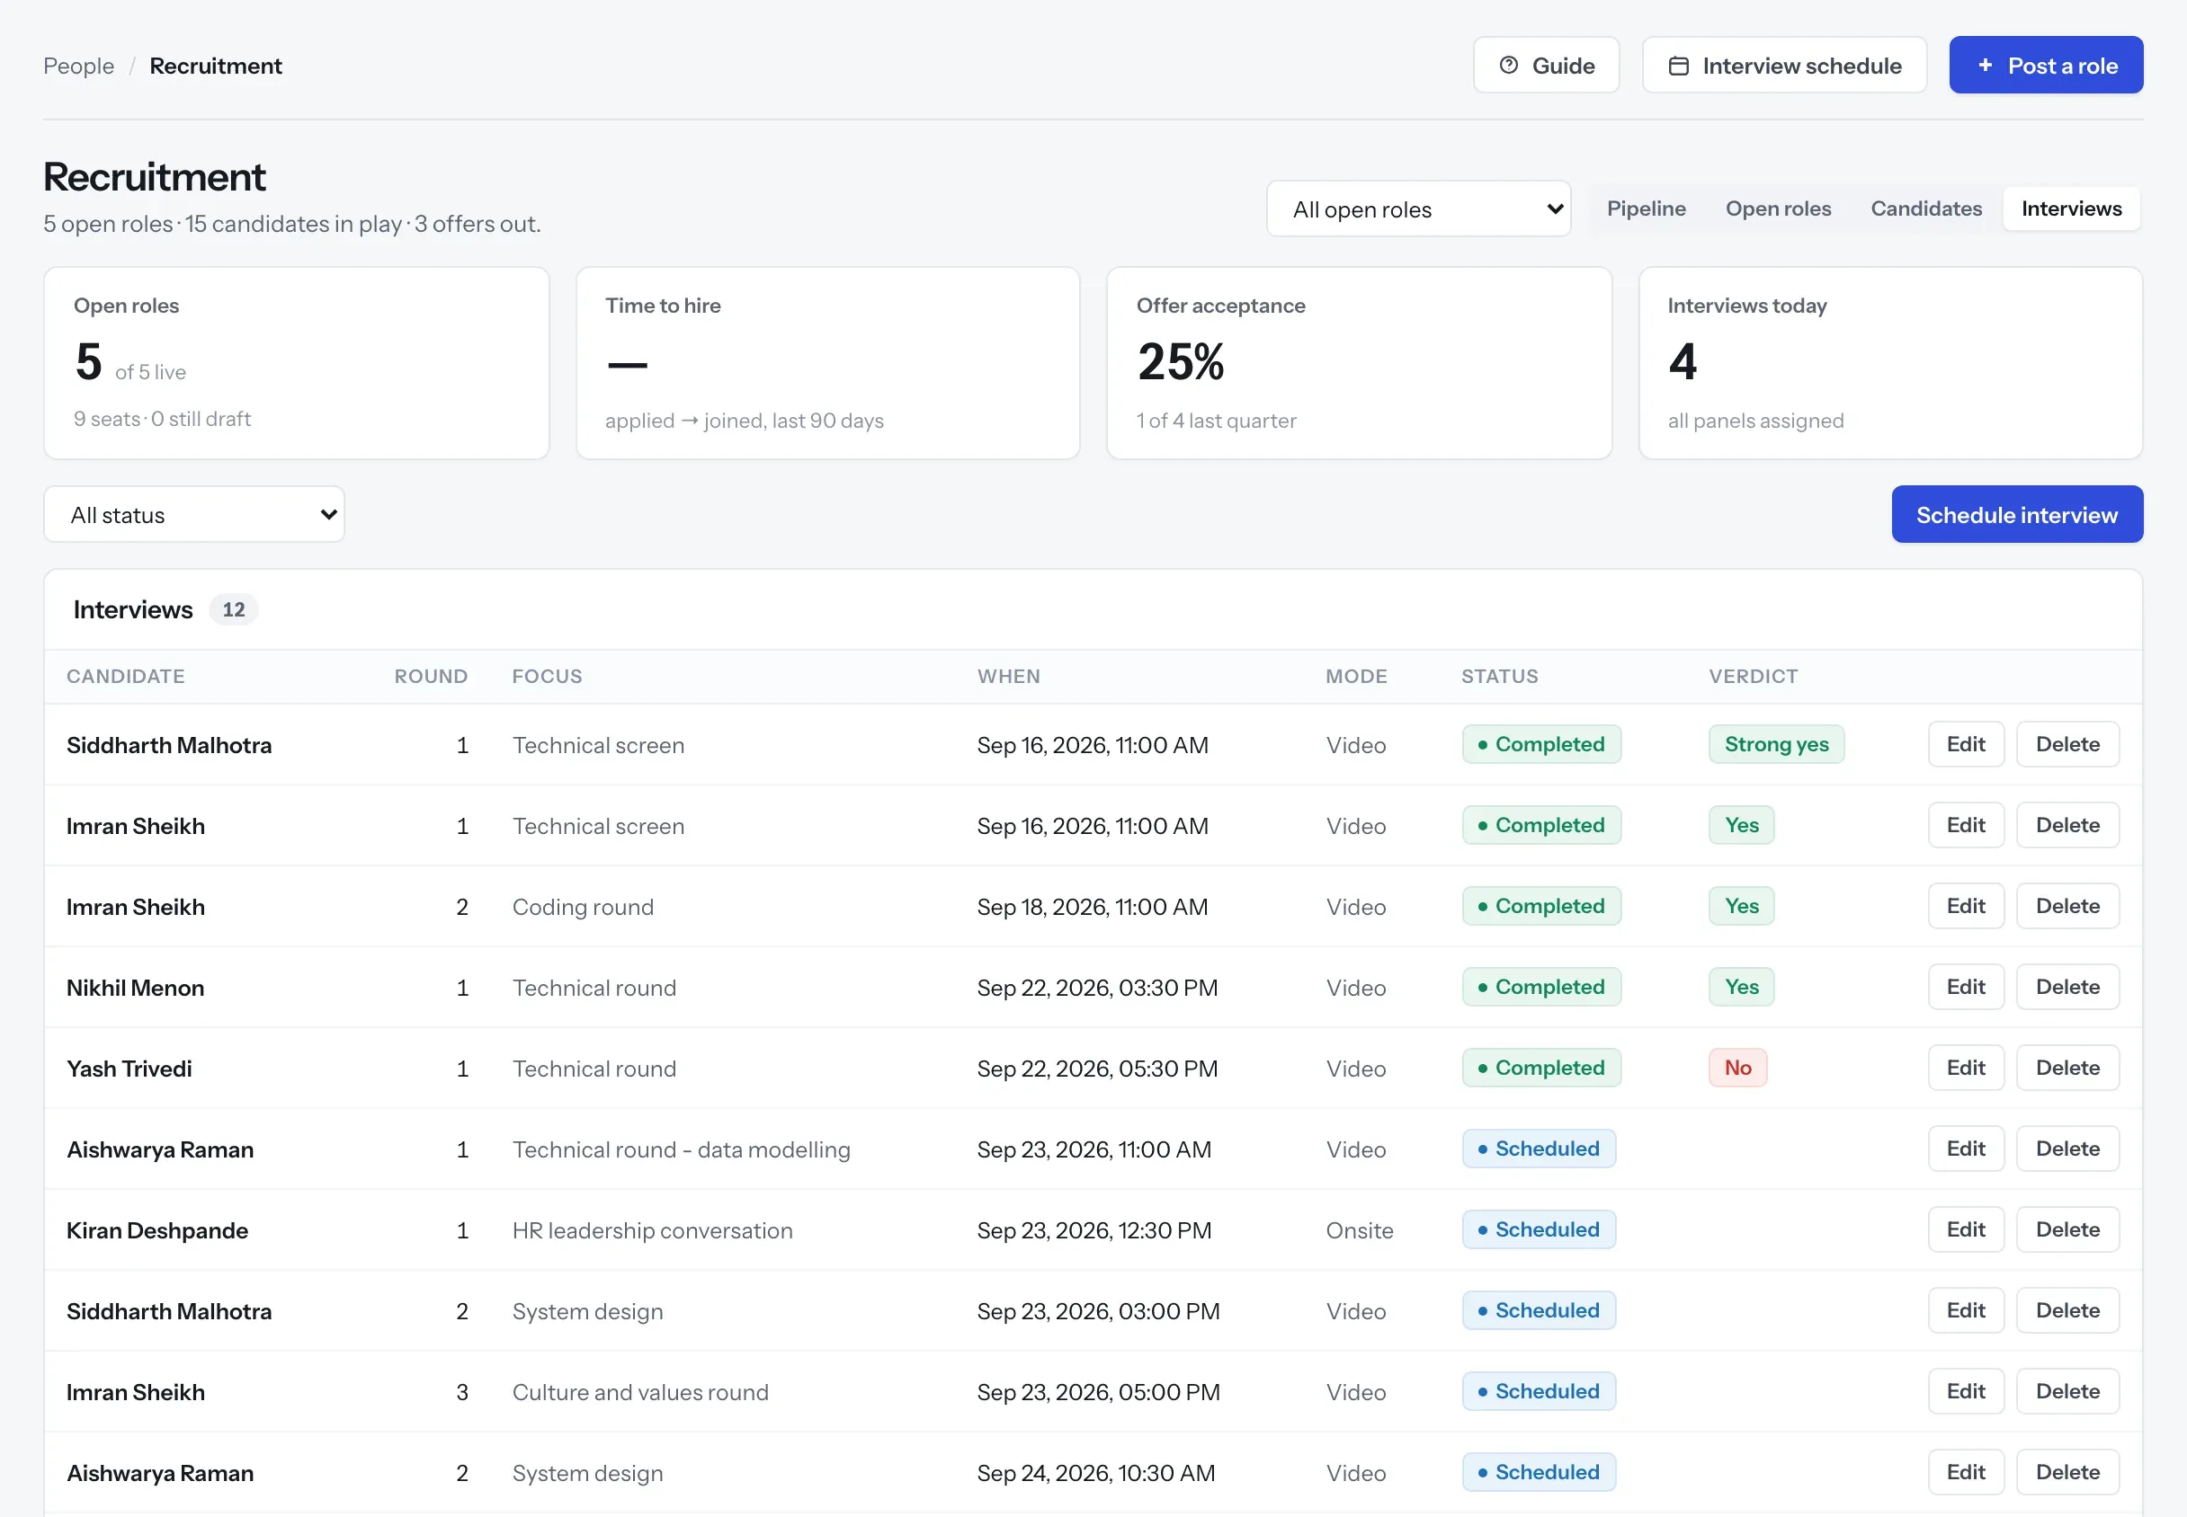
Task: Click the Post a role button label
Action: [x=2061, y=66]
